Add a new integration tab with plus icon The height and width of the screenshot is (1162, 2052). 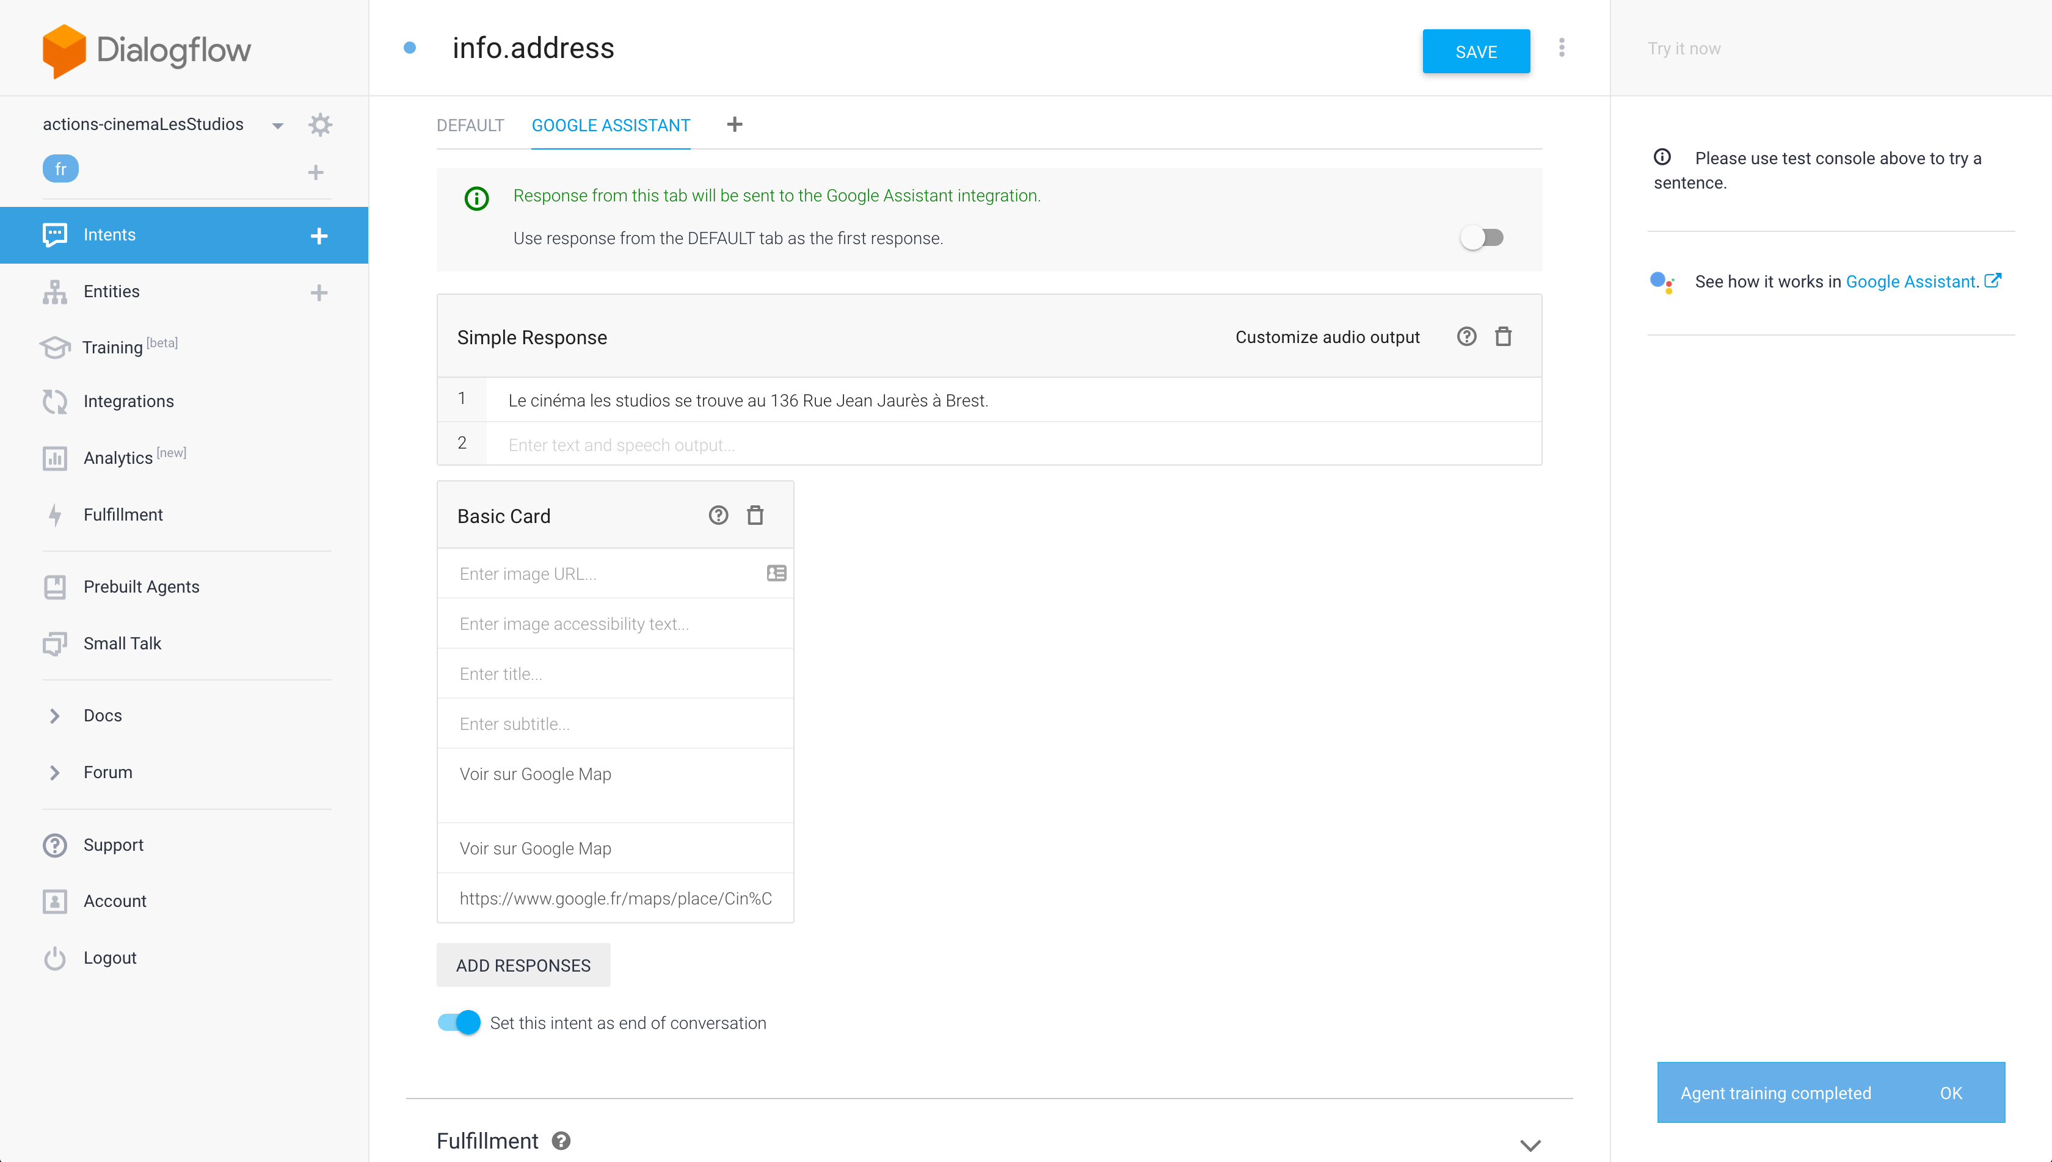pos(735,125)
